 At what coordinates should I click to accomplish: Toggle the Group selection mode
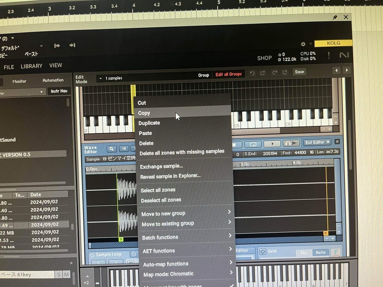click(x=203, y=75)
